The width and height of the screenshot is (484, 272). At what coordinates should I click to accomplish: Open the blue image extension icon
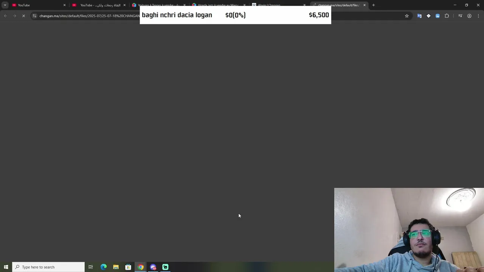coord(437,16)
